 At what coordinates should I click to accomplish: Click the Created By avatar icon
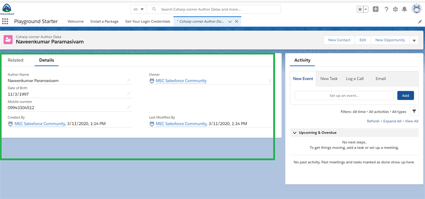tap(10, 124)
